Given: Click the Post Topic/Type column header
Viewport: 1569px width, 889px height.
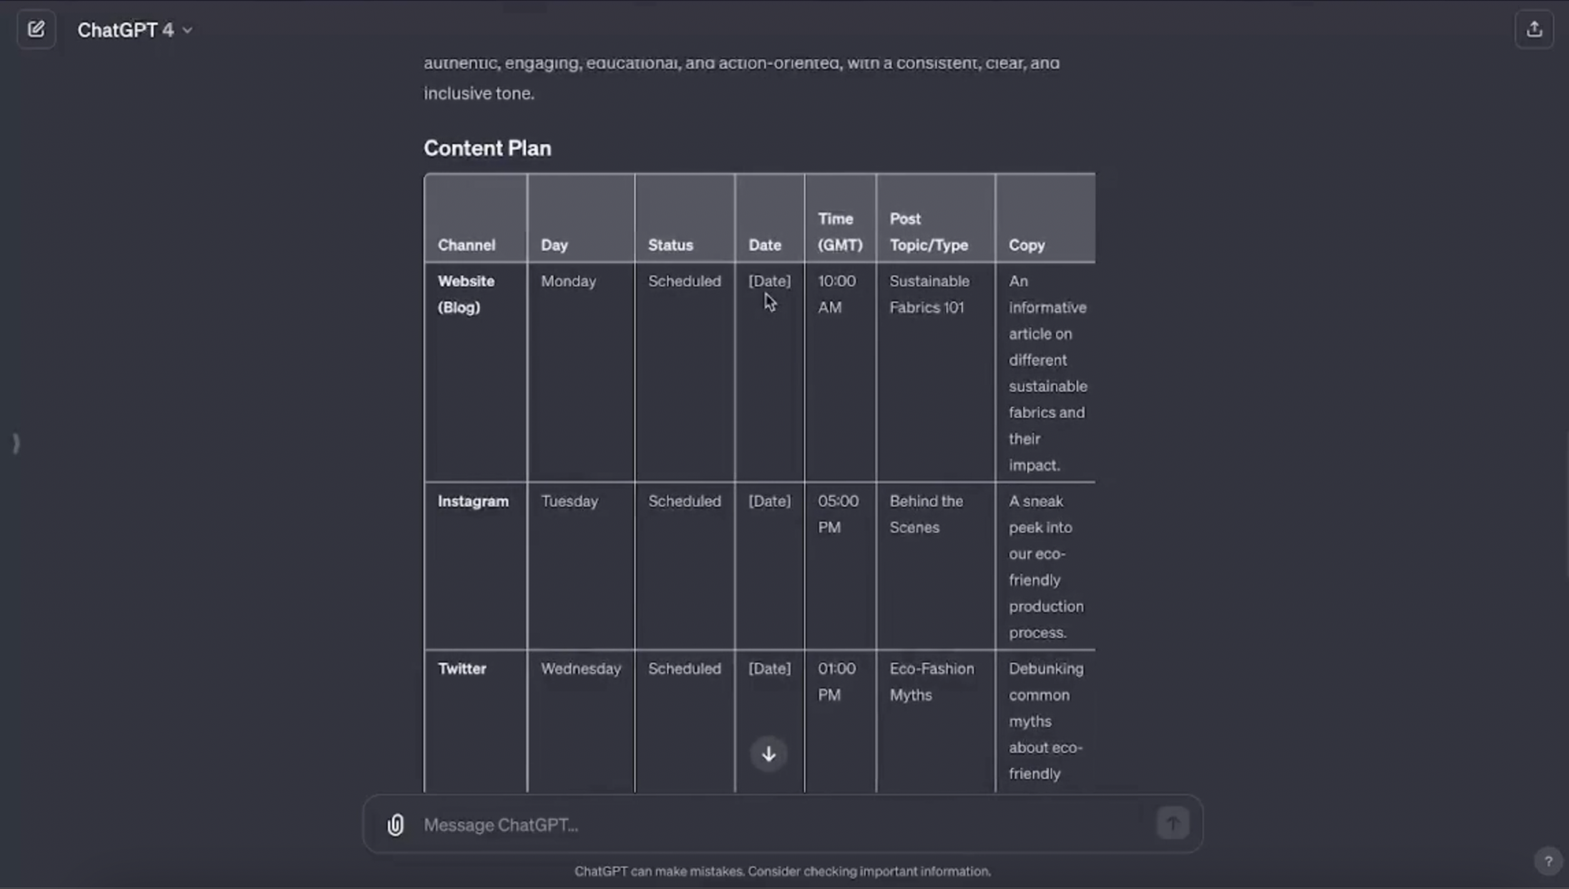Looking at the screenshot, I should [x=929, y=231].
